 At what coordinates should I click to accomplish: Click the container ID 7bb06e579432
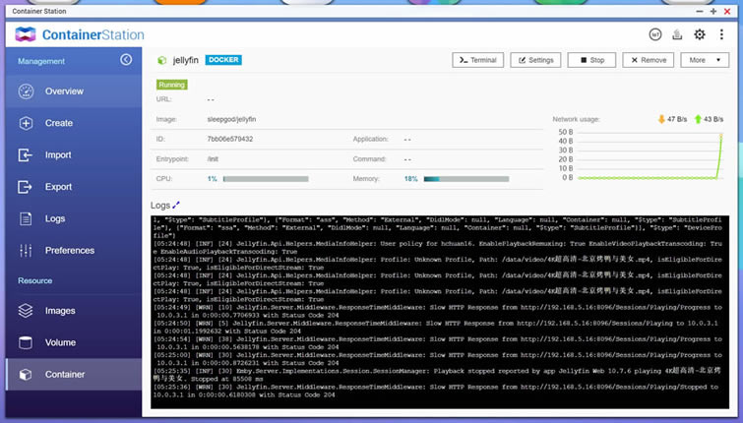tap(230, 140)
